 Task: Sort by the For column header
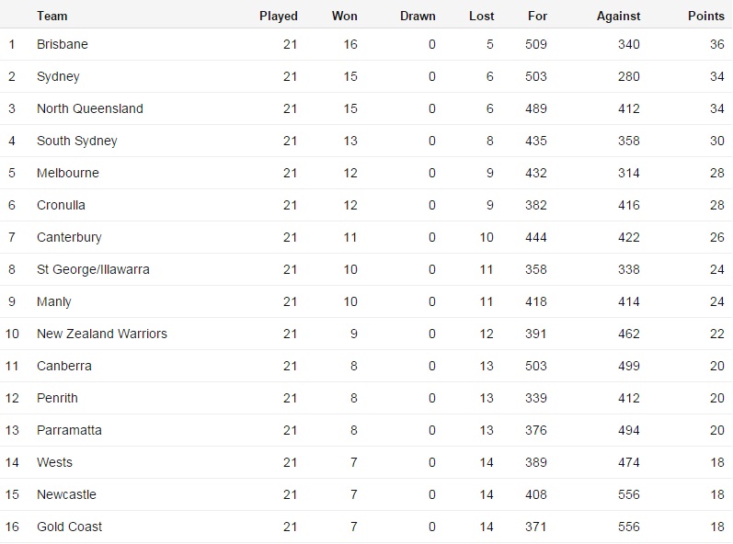tap(538, 16)
